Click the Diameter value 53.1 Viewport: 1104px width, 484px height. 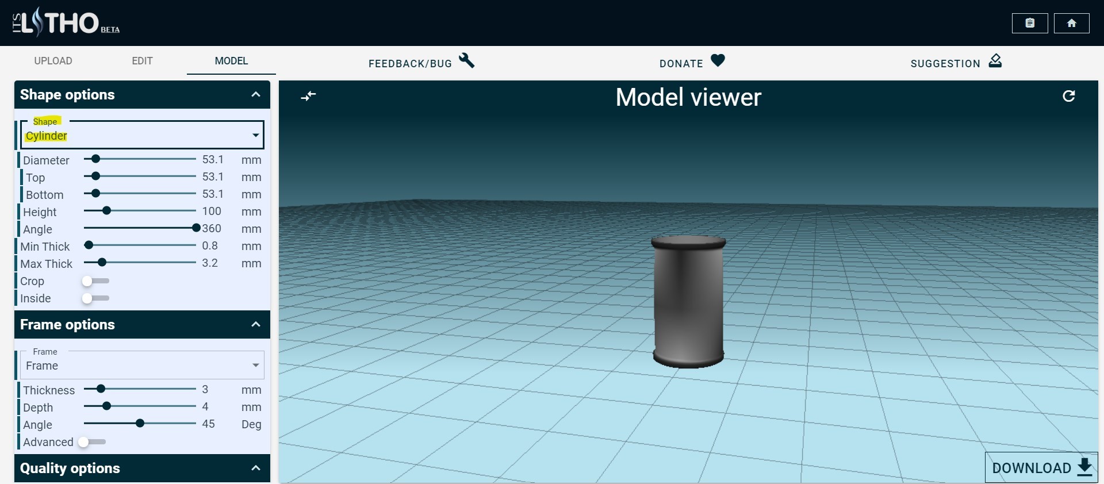213,159
